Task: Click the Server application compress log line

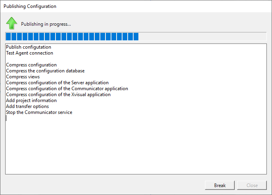Action: (57, 83)
